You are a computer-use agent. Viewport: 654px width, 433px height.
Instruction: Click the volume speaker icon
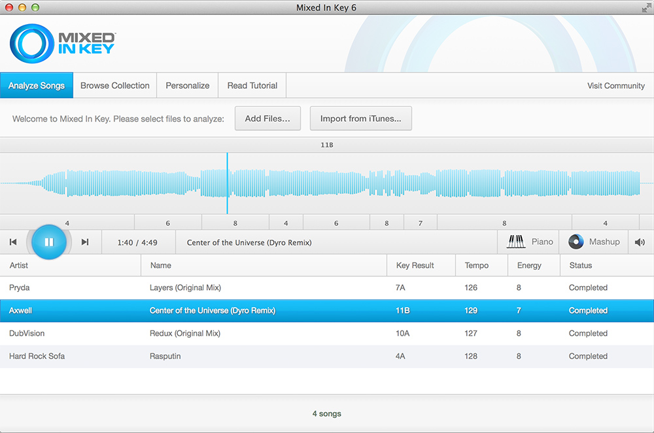pos(640,242)
